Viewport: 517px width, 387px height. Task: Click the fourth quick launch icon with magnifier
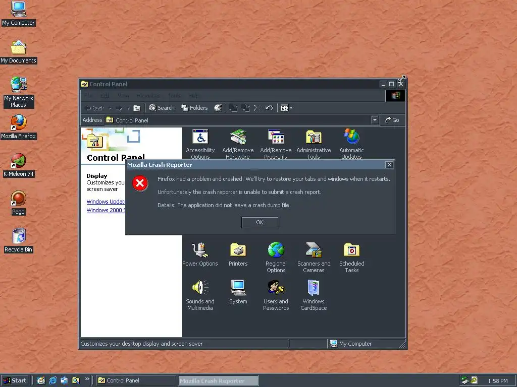76,380
